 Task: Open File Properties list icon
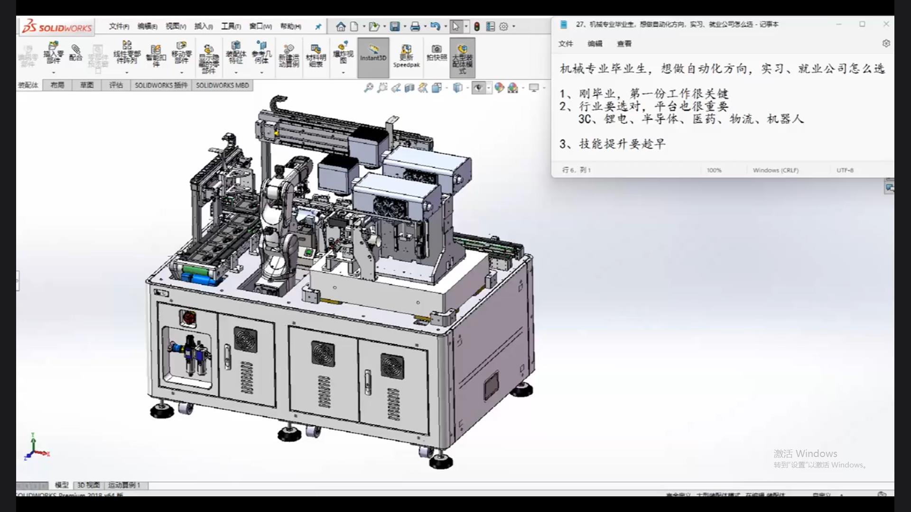(x=490, y=27)
